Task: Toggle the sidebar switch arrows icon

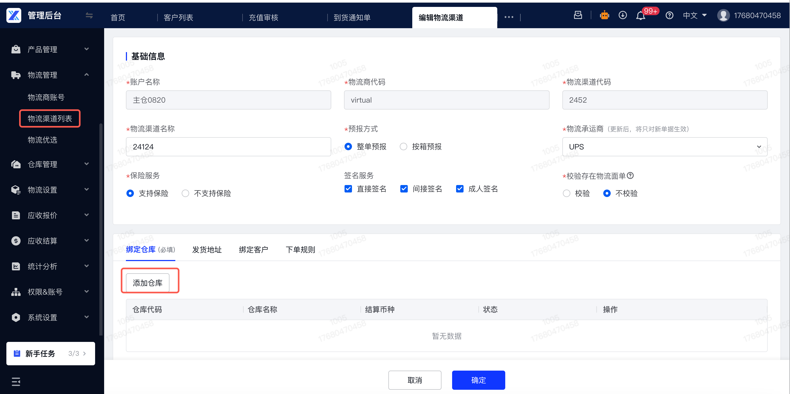Action: 89,15
